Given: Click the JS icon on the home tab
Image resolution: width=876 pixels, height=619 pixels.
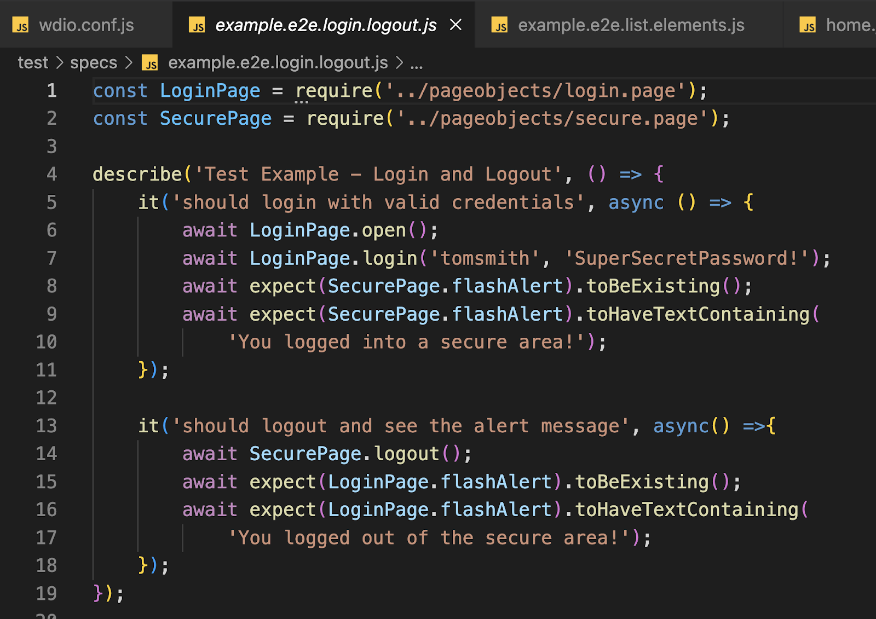Looking at the screenshot, I should (808, 25).
